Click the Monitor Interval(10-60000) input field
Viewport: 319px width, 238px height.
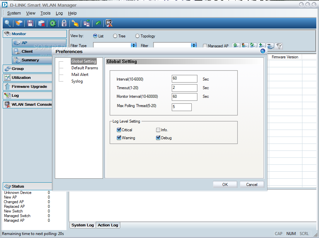click(184, 97)
